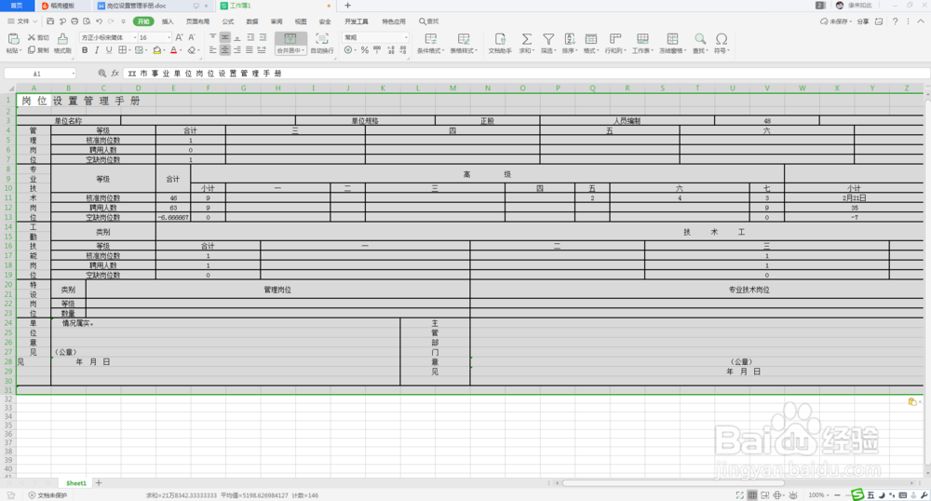Click the zoom out minus in status bar

point(838,495)
